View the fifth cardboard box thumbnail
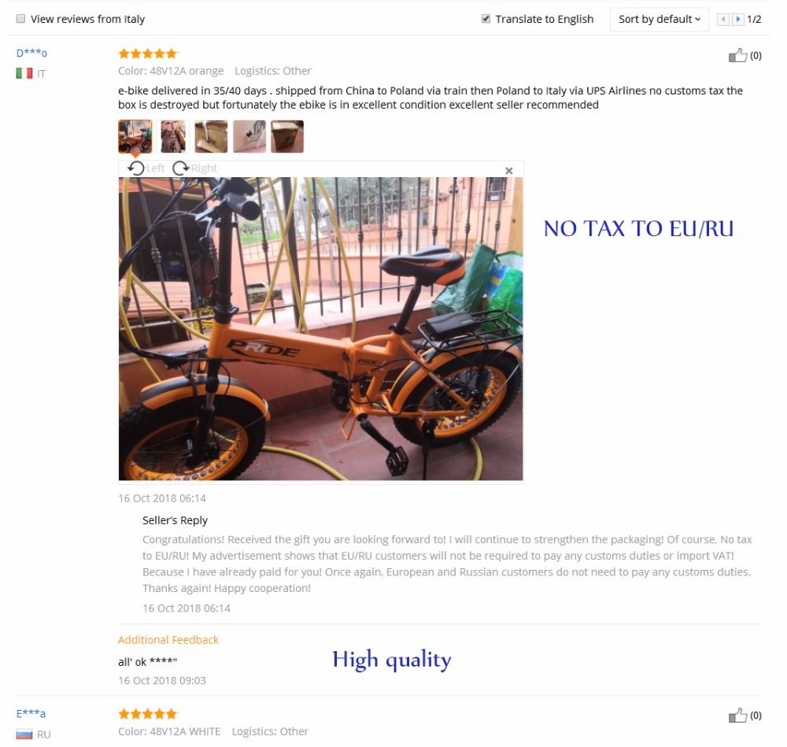Image resolution: width=787 pixels, height=747 pixels. coord(287,136)
